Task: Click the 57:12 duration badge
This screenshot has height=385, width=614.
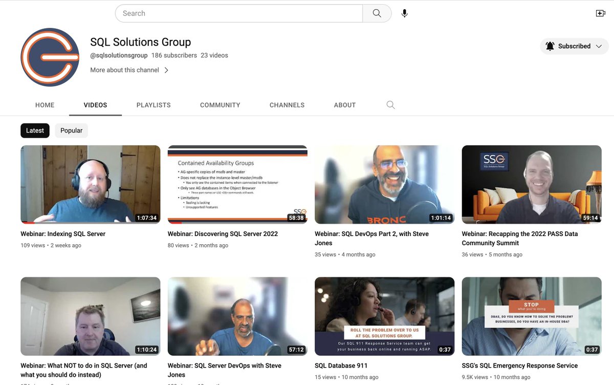Action: [x=296, y=350]
